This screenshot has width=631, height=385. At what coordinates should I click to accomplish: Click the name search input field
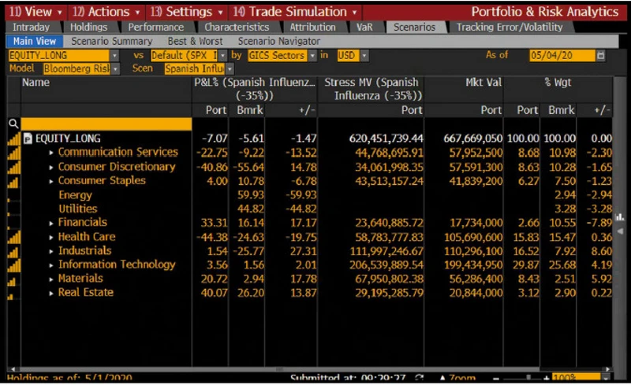[x=106, y=124]
